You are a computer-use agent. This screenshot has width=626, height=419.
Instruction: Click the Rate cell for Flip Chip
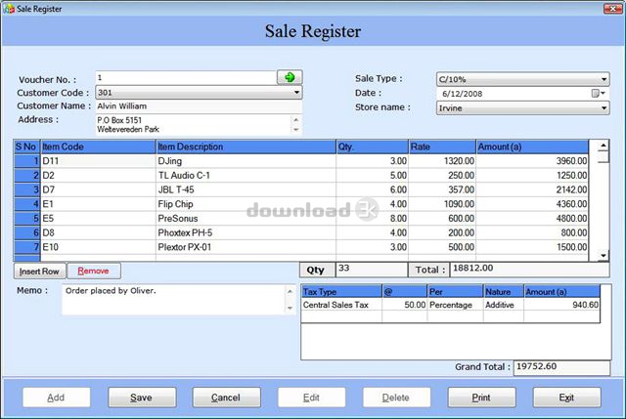click(441, 204)
